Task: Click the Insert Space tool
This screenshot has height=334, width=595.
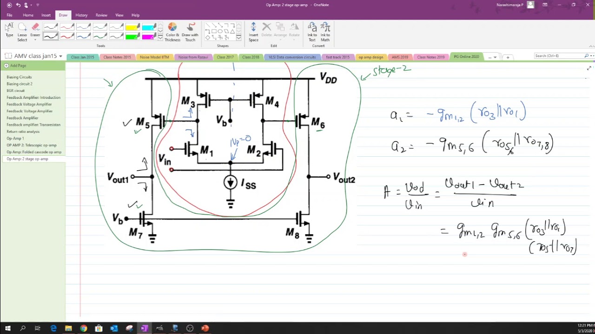Action: (253, 32)
